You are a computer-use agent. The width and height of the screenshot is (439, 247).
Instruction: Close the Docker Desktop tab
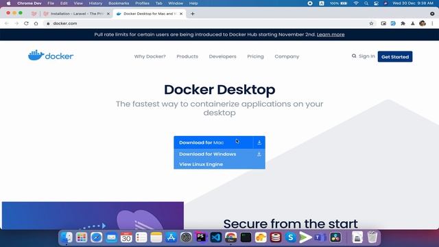pos(181,14)
